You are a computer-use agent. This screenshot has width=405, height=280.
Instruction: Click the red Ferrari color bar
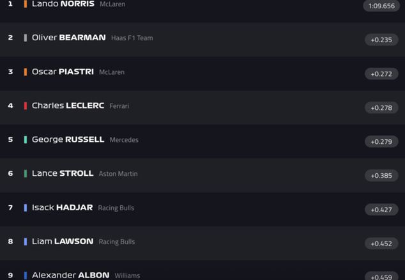(26, 105)
